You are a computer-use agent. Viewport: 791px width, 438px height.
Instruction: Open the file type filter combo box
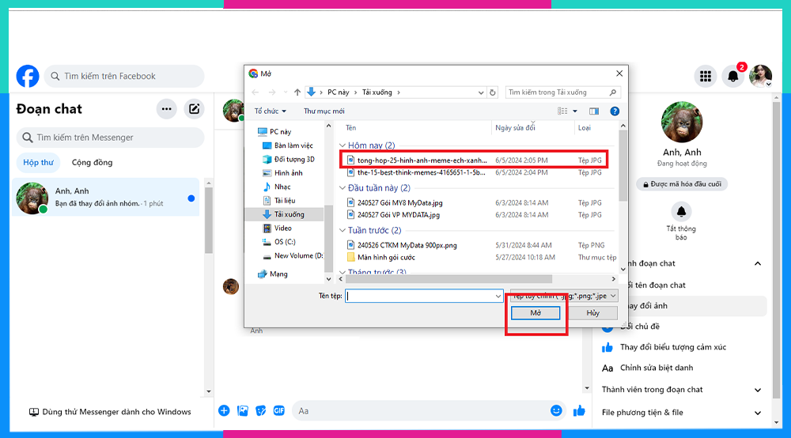[x=563, y=296]
